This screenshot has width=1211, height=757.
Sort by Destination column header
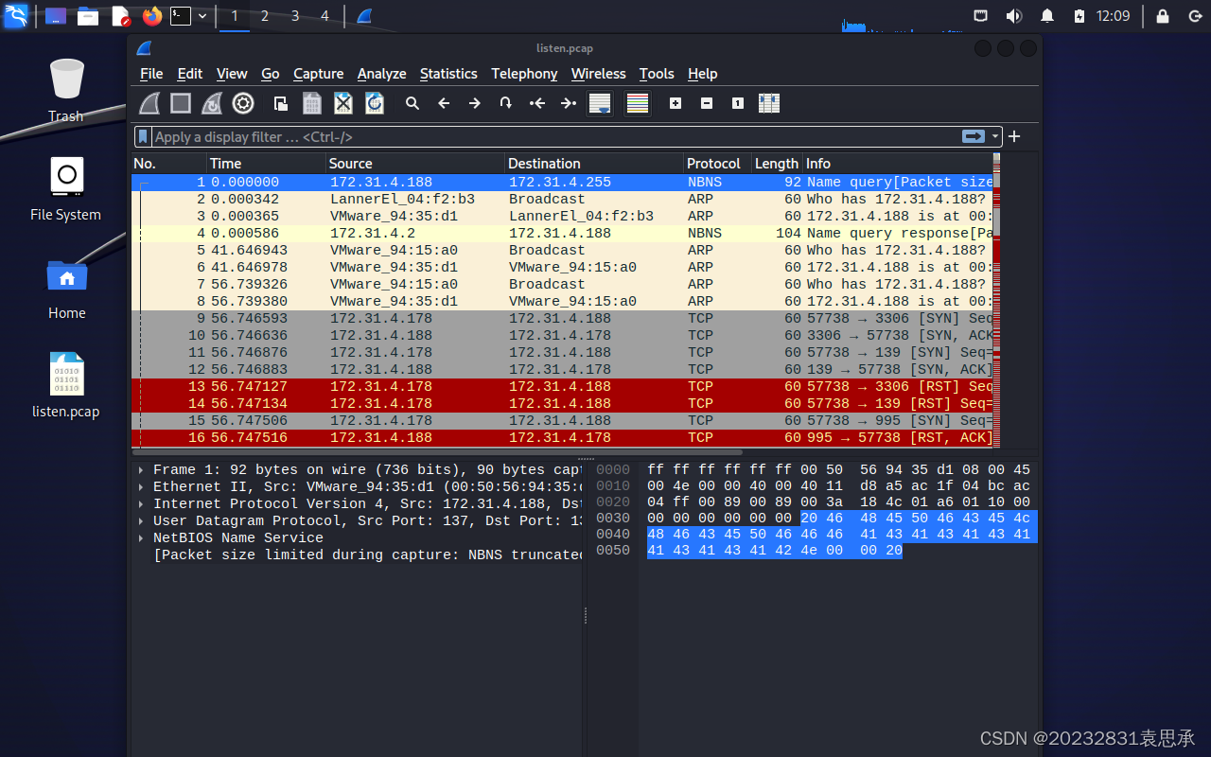[594, 164]
